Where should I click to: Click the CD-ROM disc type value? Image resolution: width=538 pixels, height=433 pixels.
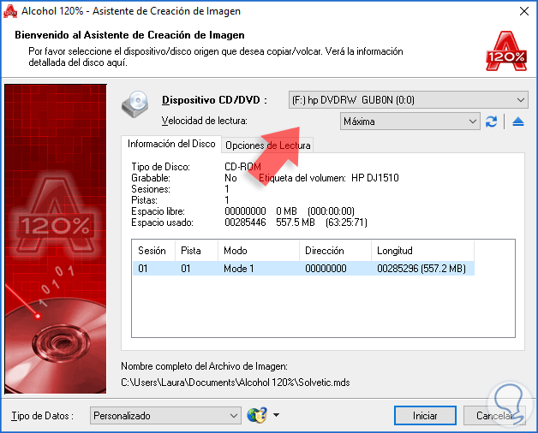click(242, 167)
